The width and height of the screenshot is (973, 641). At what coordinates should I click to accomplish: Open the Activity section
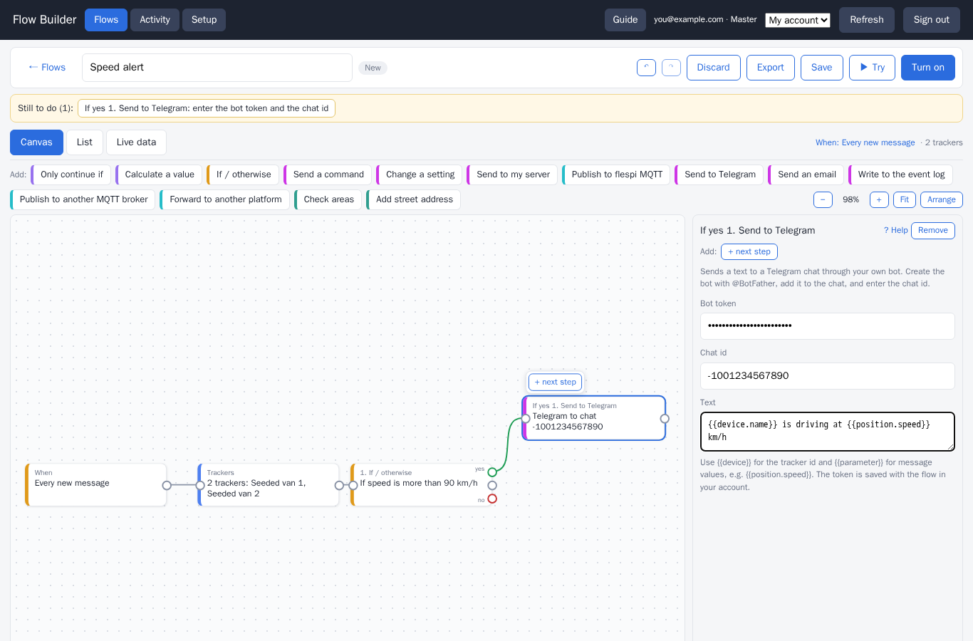(155, 20)
